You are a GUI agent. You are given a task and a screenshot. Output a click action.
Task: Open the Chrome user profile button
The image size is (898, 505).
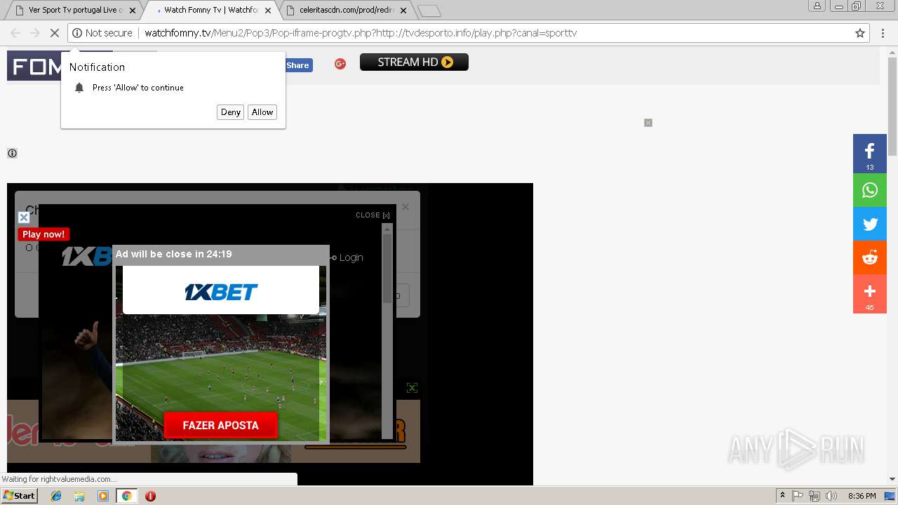click(x=817, y=6)
